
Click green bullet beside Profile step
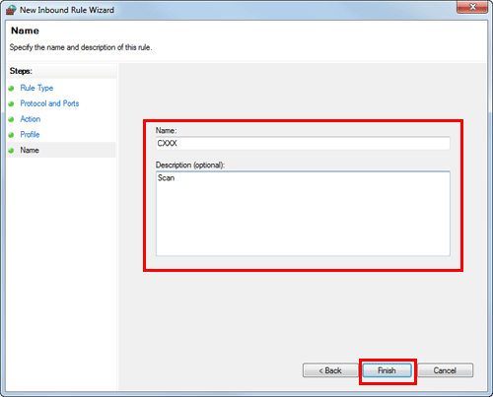point(12,135)
